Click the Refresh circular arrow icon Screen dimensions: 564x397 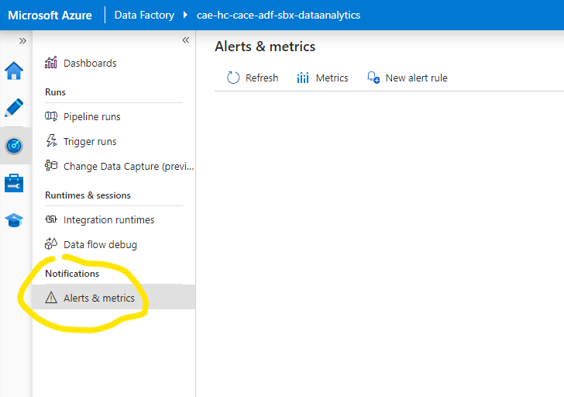point(233,78)
